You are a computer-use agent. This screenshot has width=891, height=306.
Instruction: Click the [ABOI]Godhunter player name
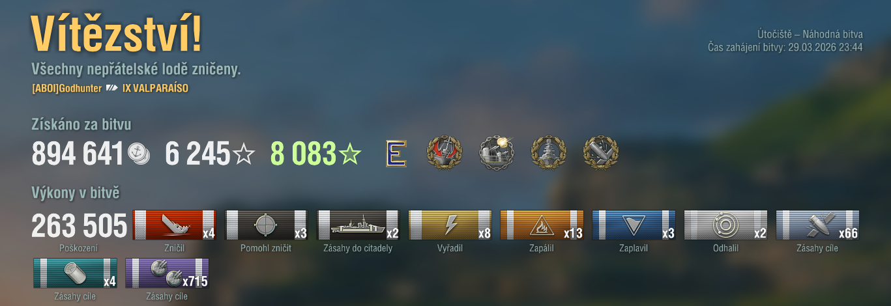(66, 88)
